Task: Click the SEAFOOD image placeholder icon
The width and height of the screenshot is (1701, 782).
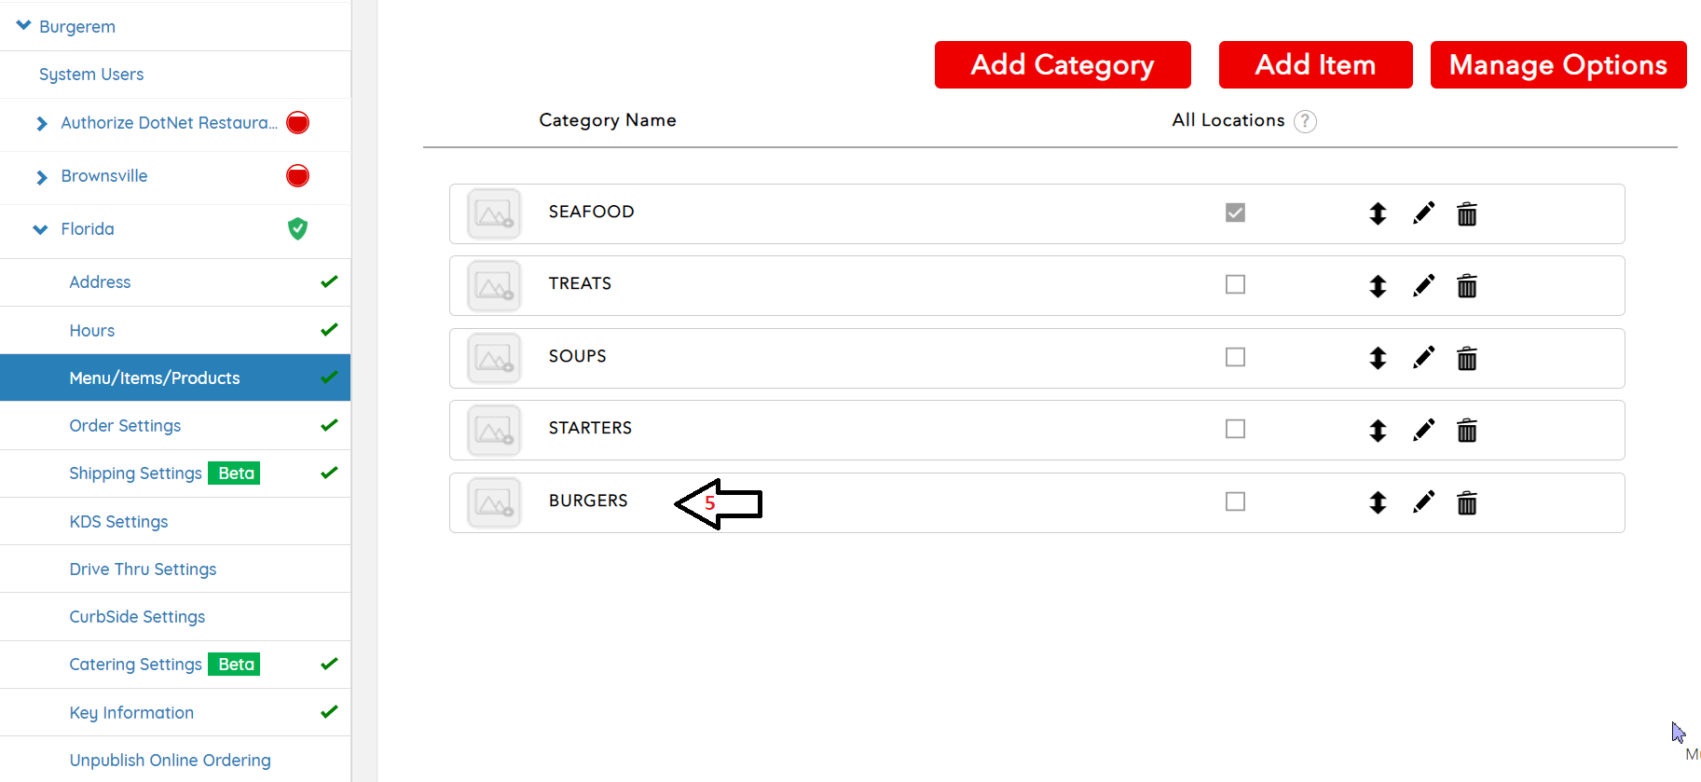Action: [x=494, y=213]
